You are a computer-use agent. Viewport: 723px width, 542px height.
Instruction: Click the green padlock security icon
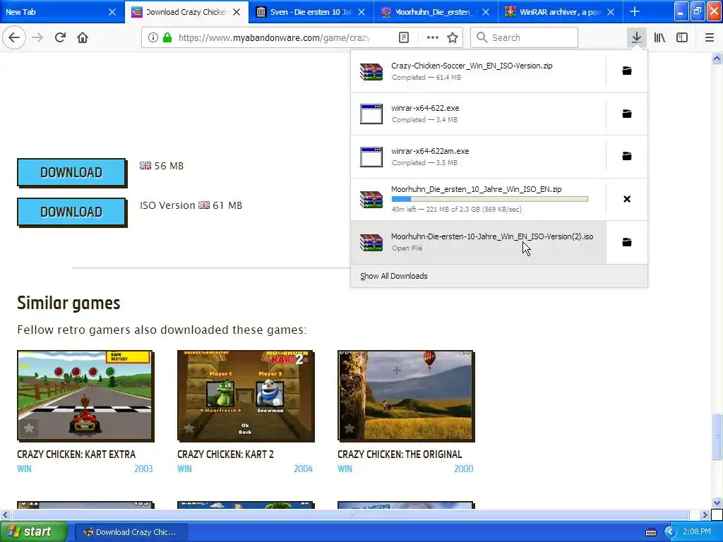[167, 37]
